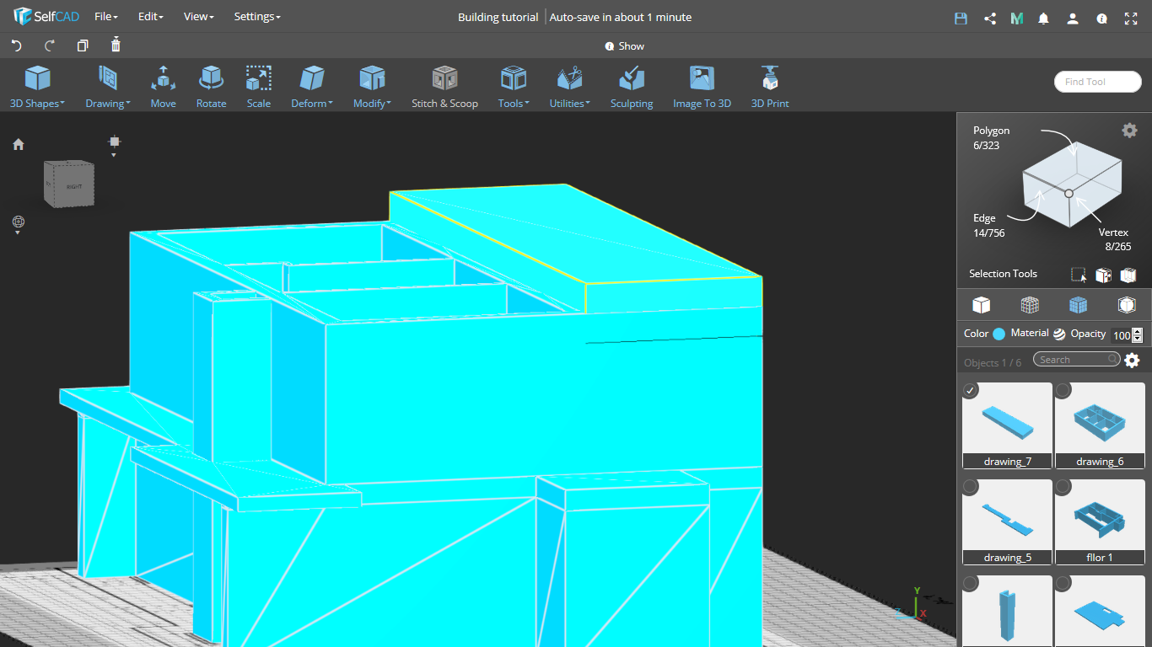The image size is (1152, 647).
Task: Open the 3D Shapes tool
Action: [x=37, y=88]
